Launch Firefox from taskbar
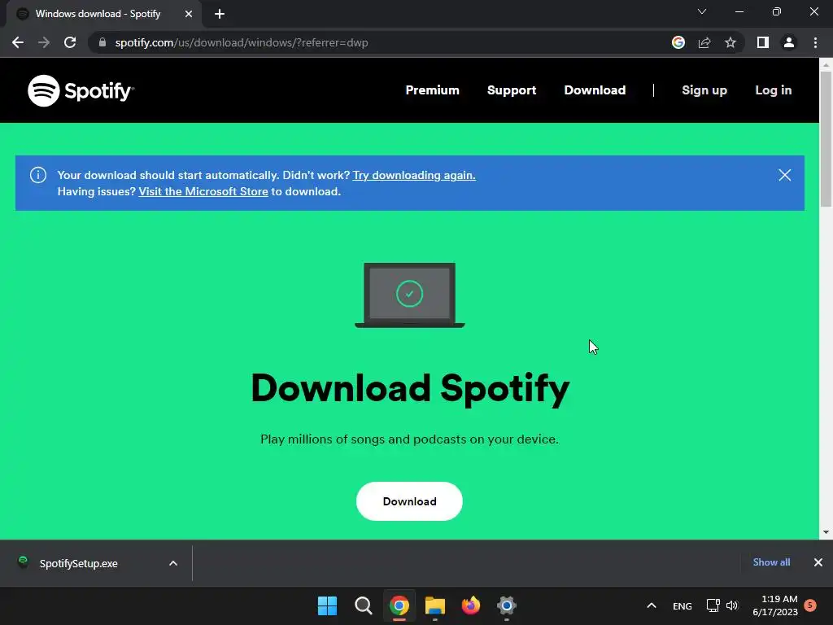The image size is (833, 625). tap(471, 605)
